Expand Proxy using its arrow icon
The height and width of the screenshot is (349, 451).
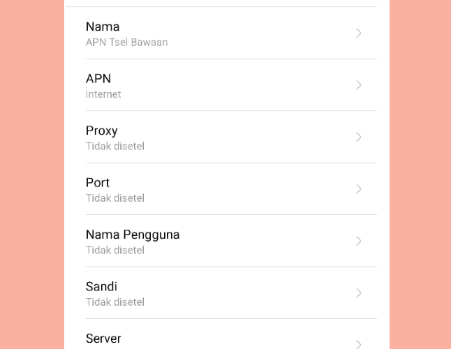tap(358, 137)
